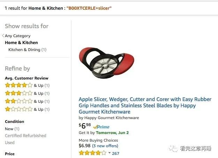Filter by three stars & up rating
This screenshot has width=218, height=158.
(27, 93)
